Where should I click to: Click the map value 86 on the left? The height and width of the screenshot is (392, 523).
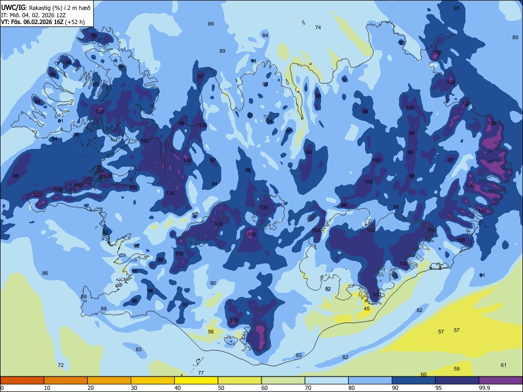coord(45,273)
